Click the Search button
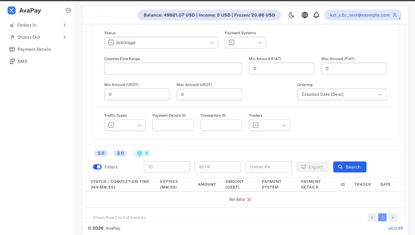Viewport: 415px width, 235px height. [x=350, y=167]
